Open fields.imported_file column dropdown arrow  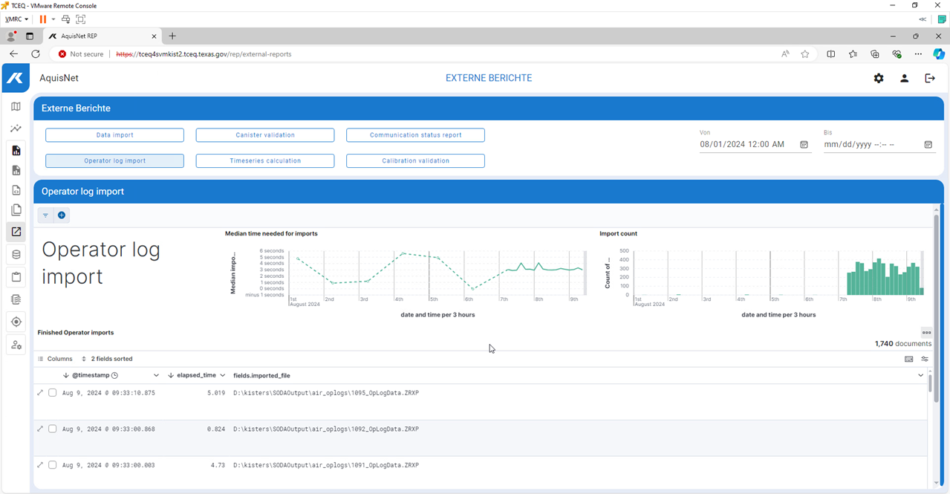(x=921, y=376)
